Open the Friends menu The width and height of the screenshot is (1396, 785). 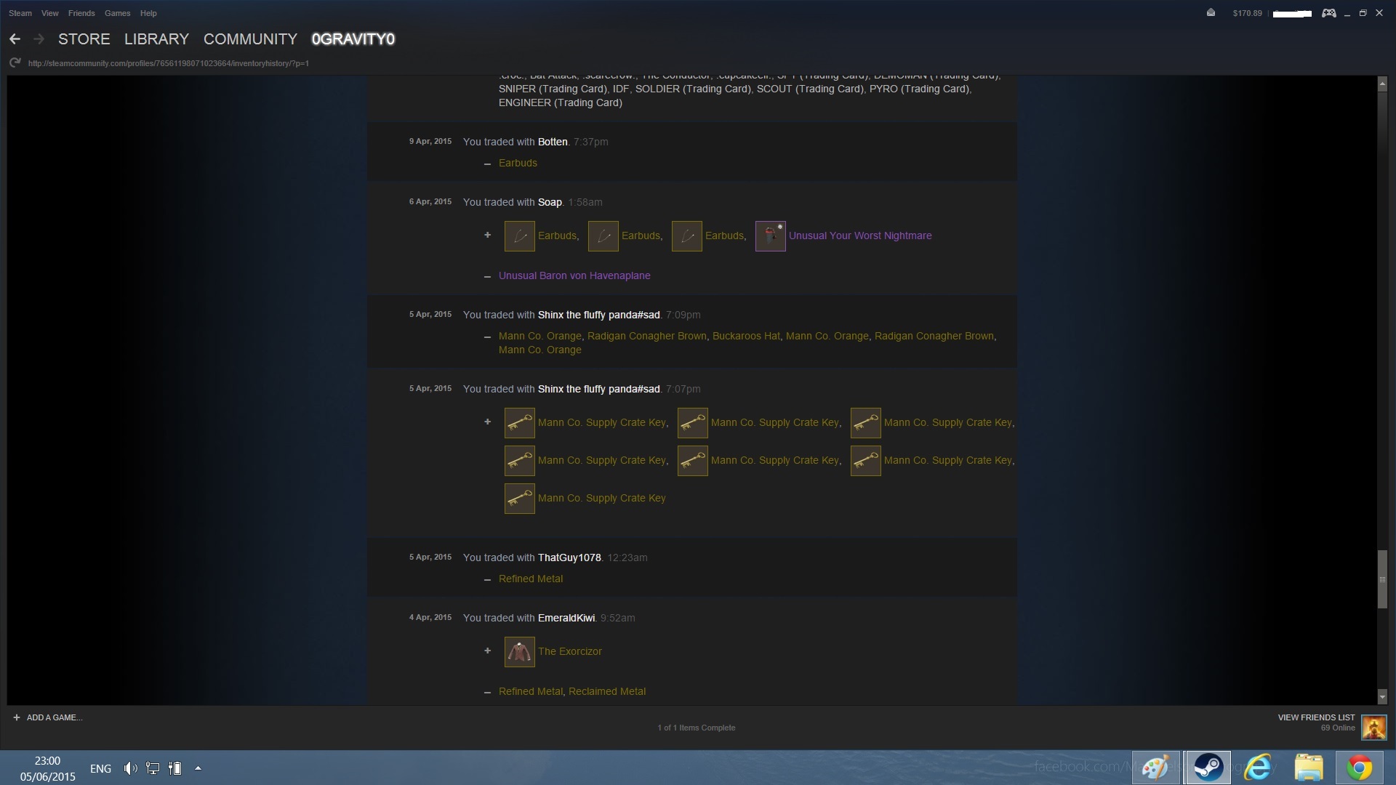click(x=81, y=13)
